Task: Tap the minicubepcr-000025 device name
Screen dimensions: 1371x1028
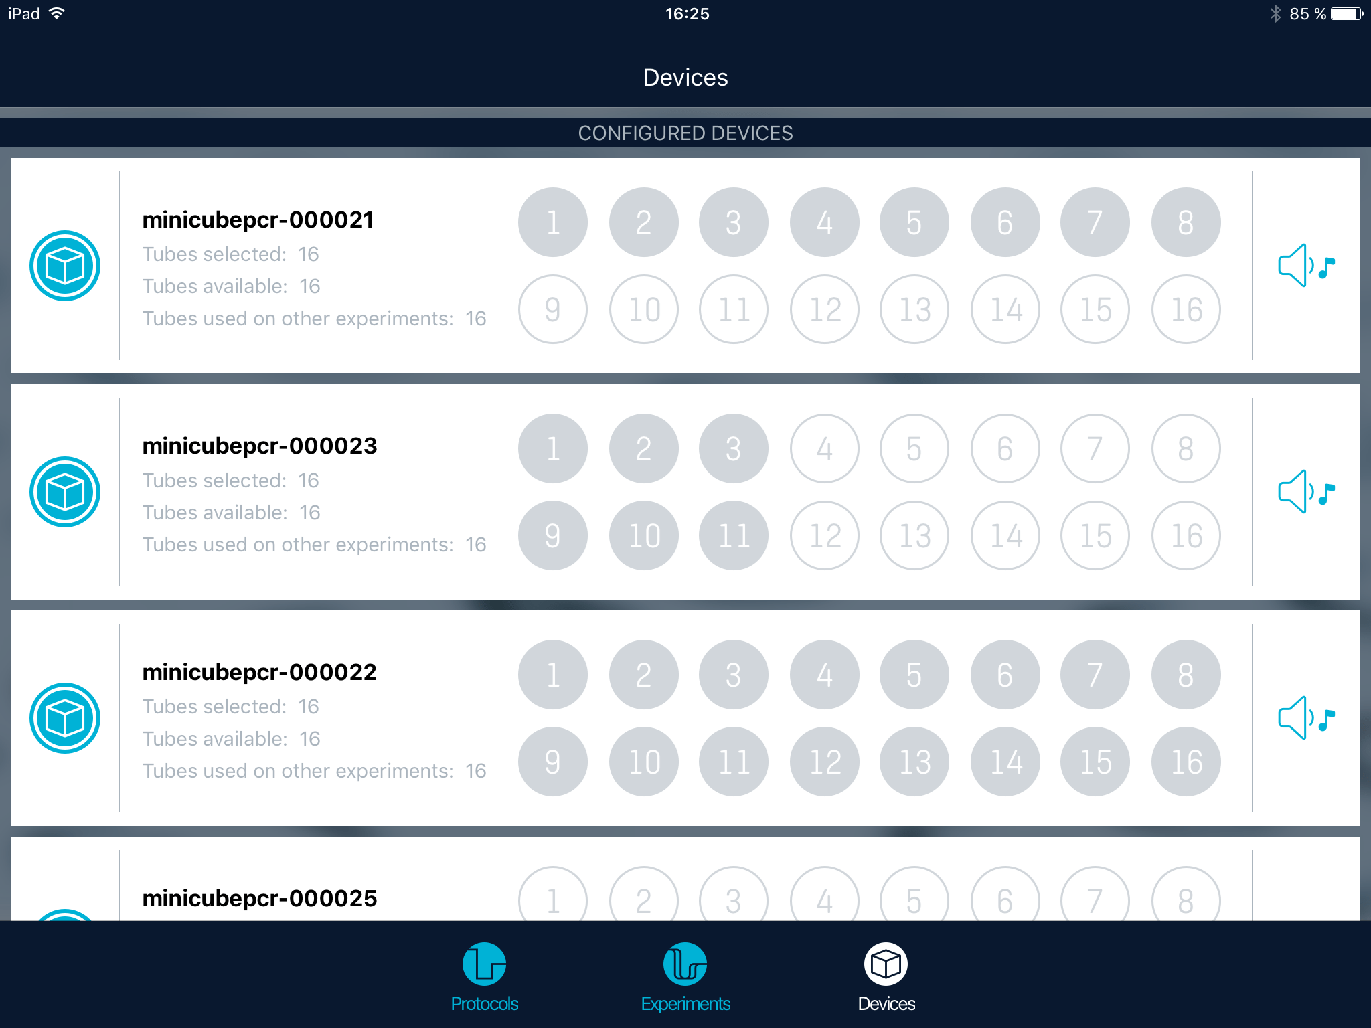Action: click(x=260, y=898)
